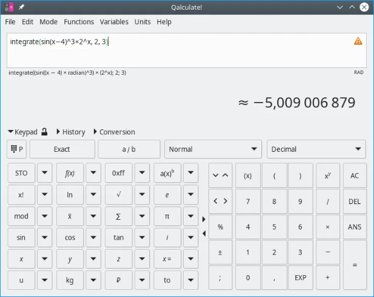The width and height of the screenshot is (374, 297).
Task: Open the dropdown arrow next to ln
Action: [x=93, y=194]
